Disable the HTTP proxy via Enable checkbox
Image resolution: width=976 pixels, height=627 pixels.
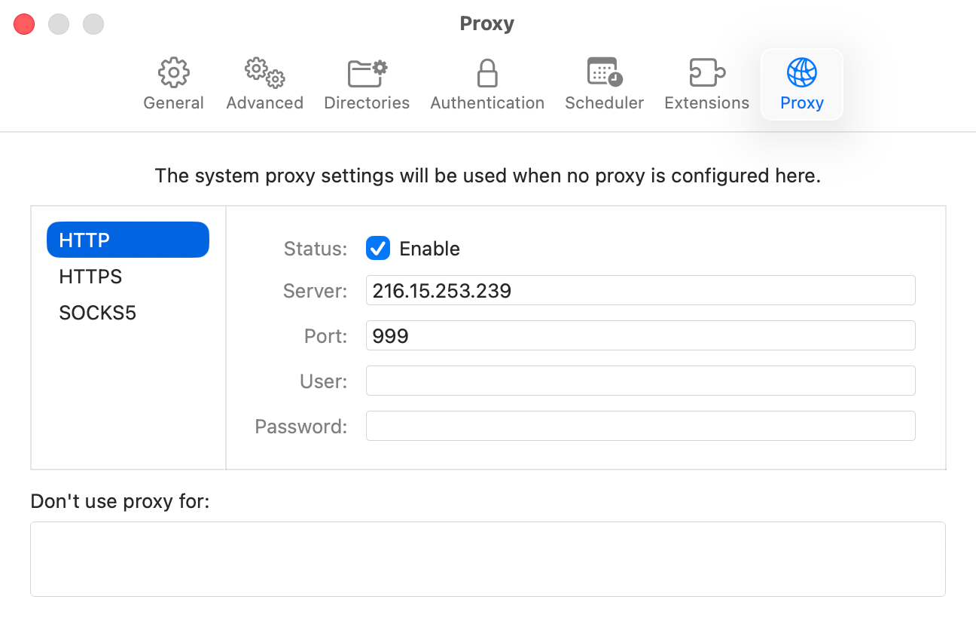coord(378,248)
